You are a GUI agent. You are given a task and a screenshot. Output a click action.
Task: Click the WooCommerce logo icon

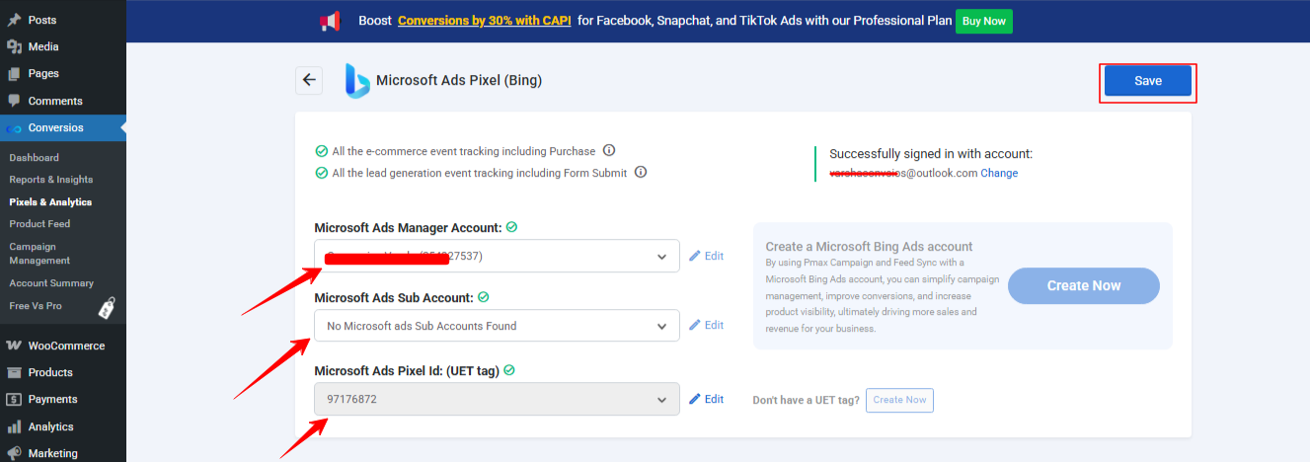point(14,346)
